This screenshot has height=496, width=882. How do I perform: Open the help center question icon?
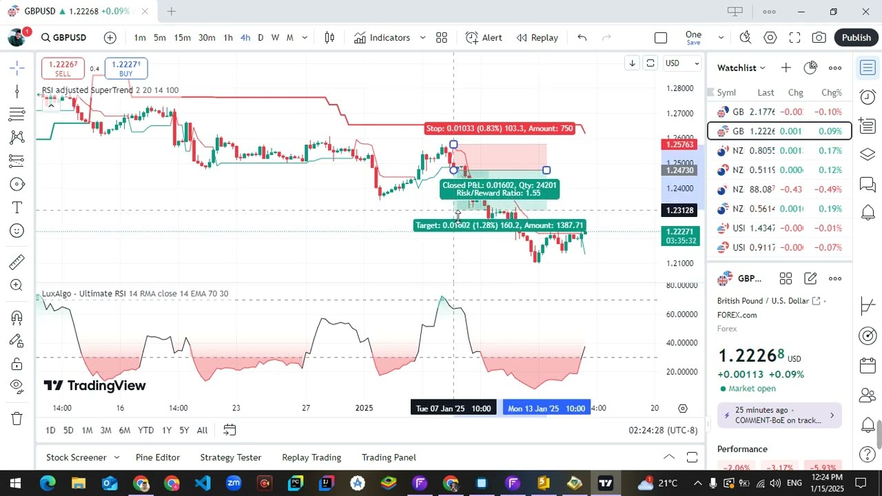pos(868,455)
